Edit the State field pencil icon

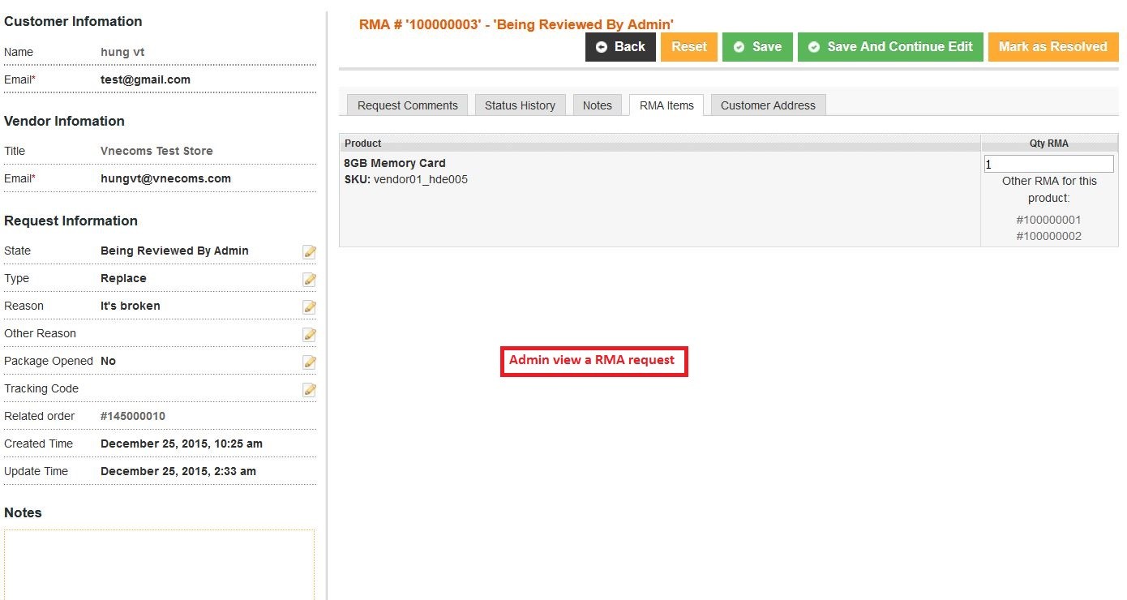pyautogui.click(x=309, y=252)
